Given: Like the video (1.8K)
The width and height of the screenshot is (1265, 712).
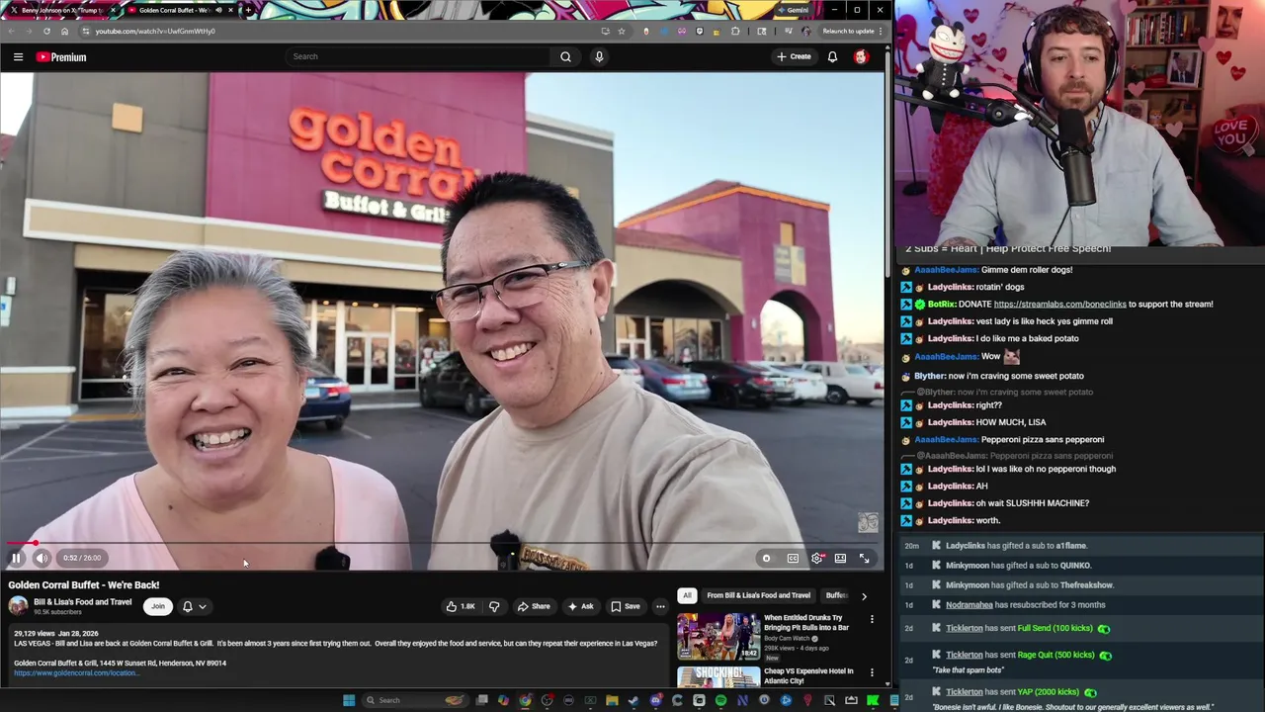Looking at the screenshot, I should pos(461,606).
